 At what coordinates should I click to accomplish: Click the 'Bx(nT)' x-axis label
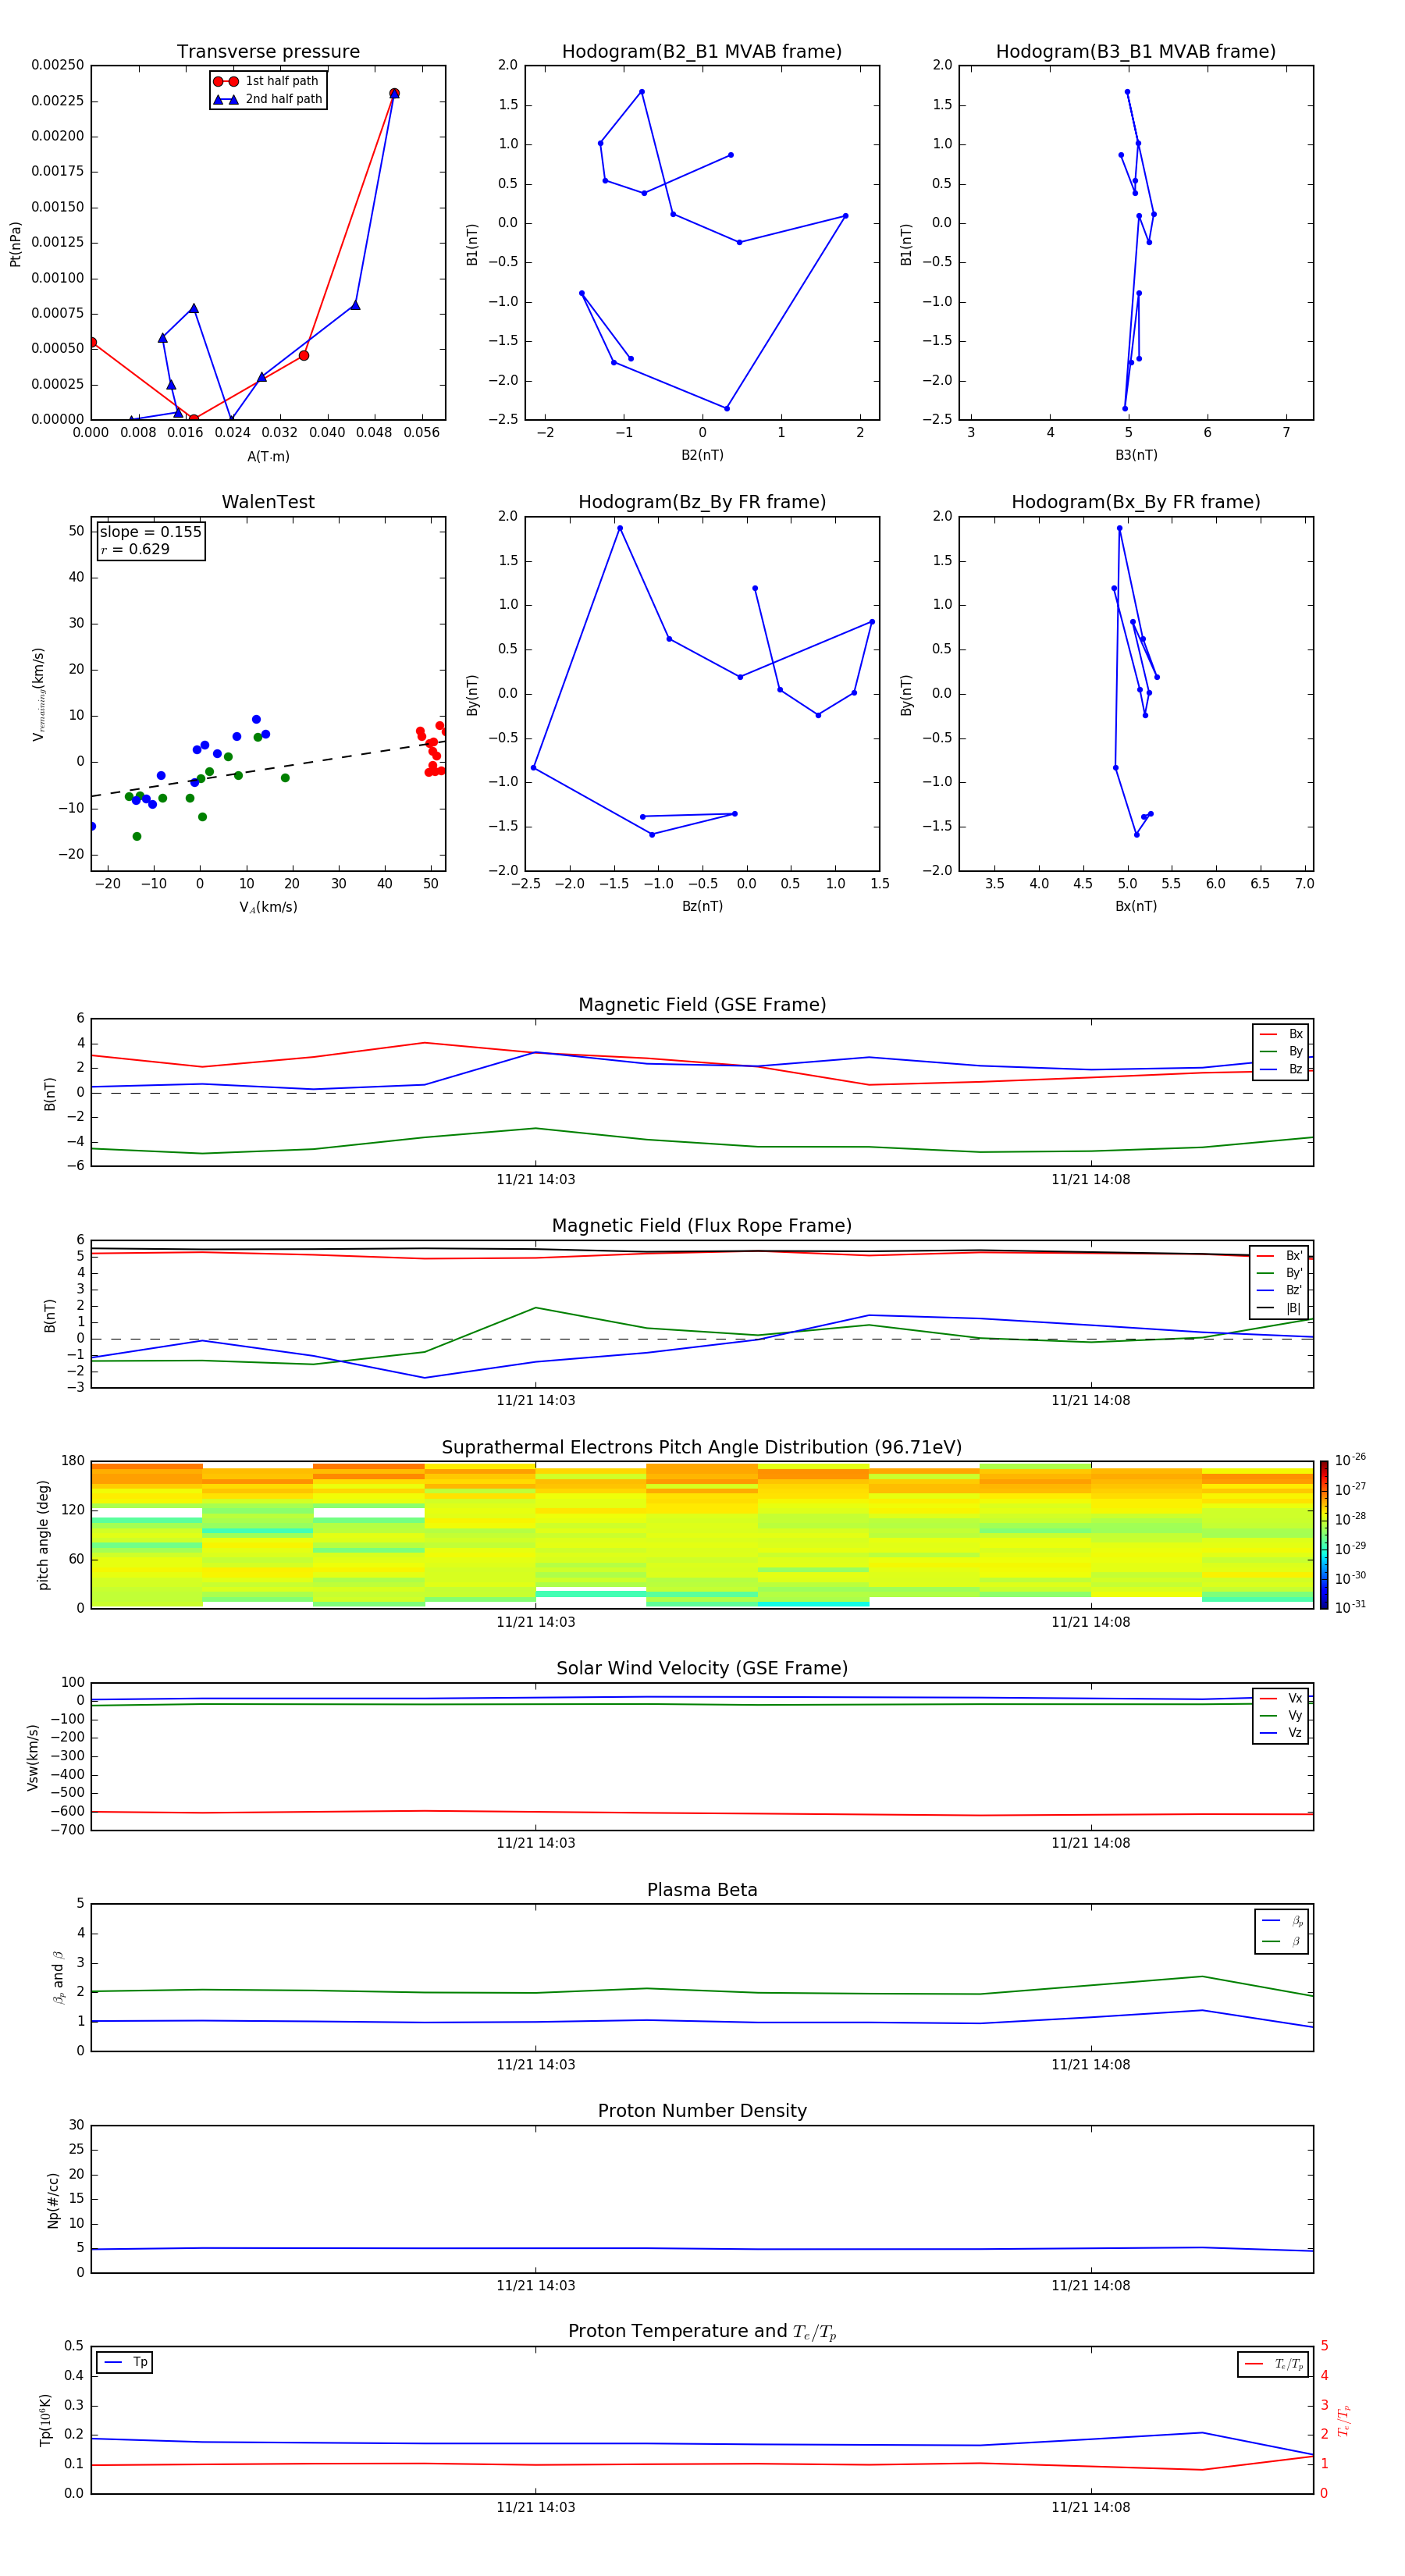(1136, 906)
